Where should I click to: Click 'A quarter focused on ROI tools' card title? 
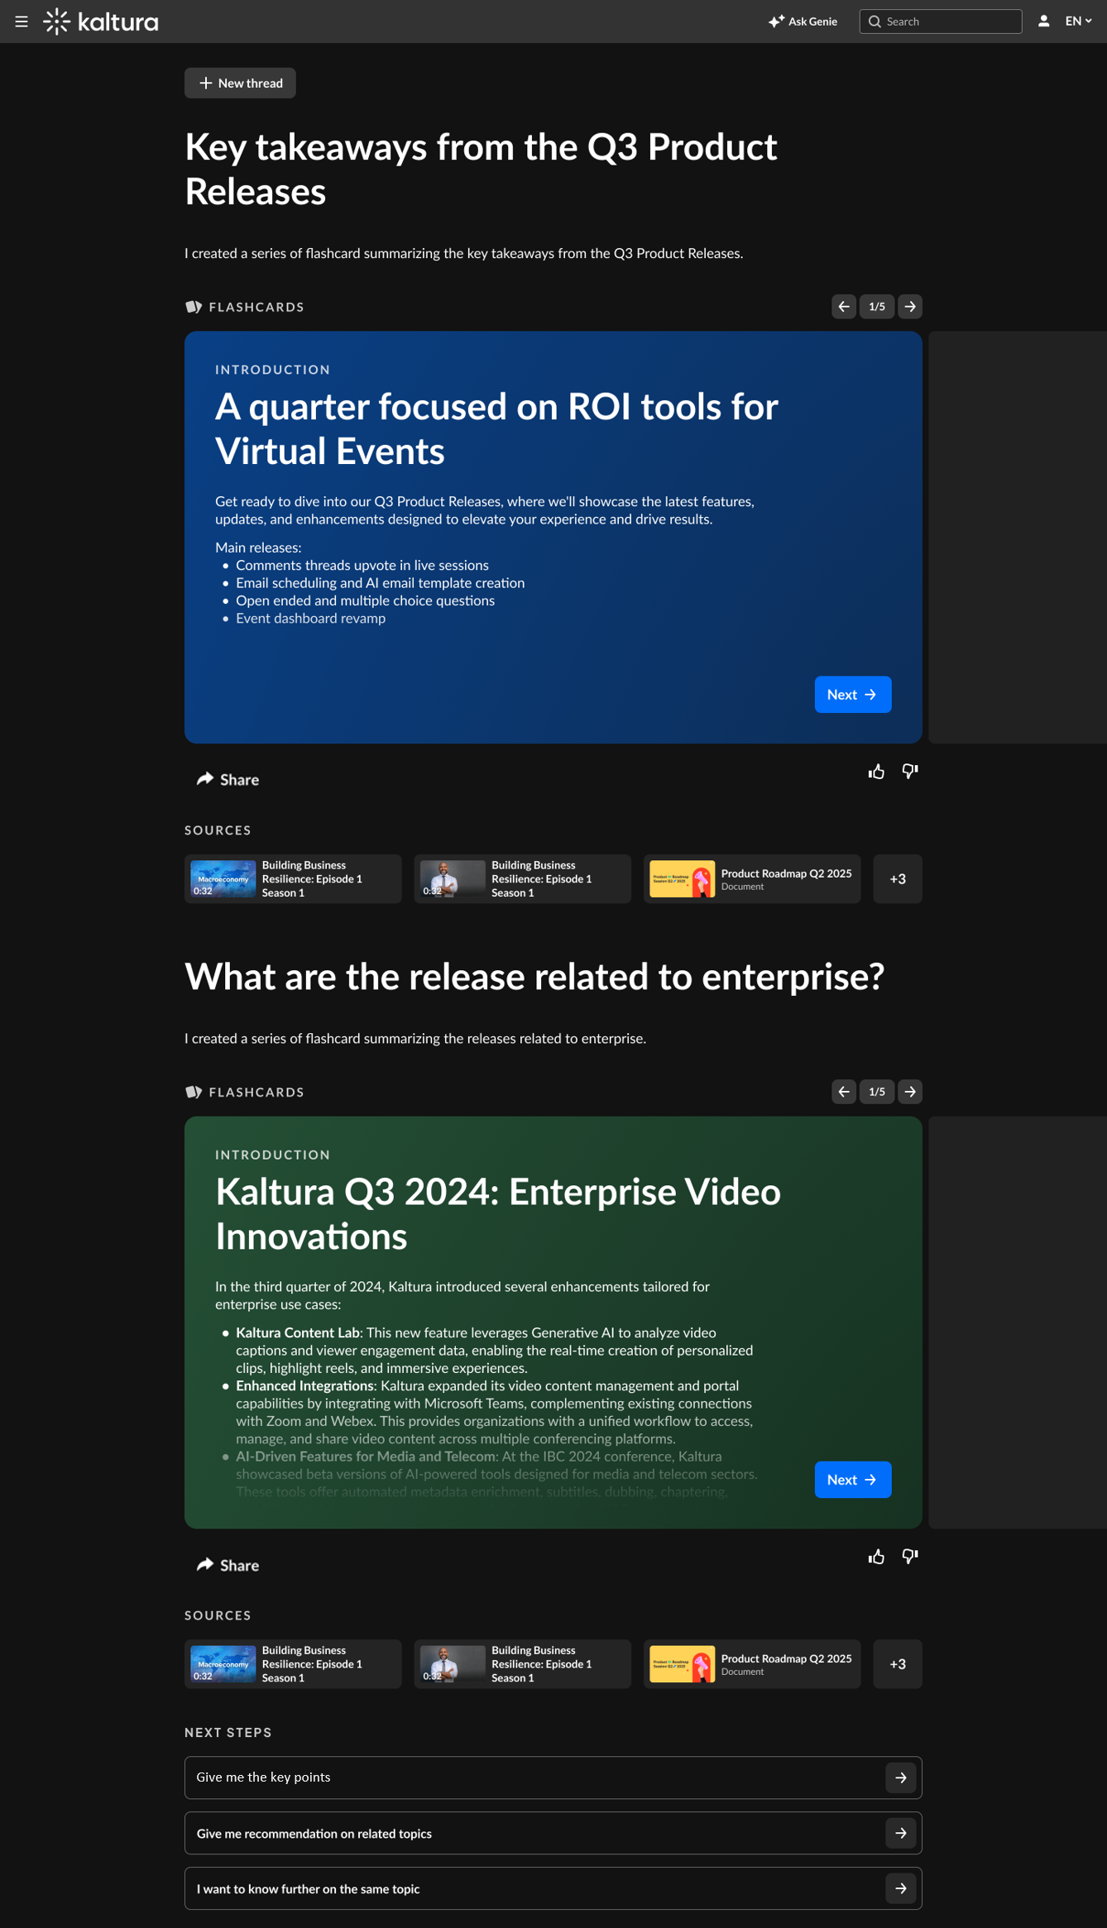[x=496, y=428]
